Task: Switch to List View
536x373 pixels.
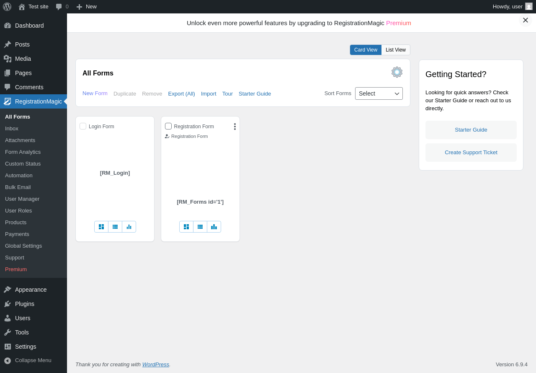Action: point(396,50)
